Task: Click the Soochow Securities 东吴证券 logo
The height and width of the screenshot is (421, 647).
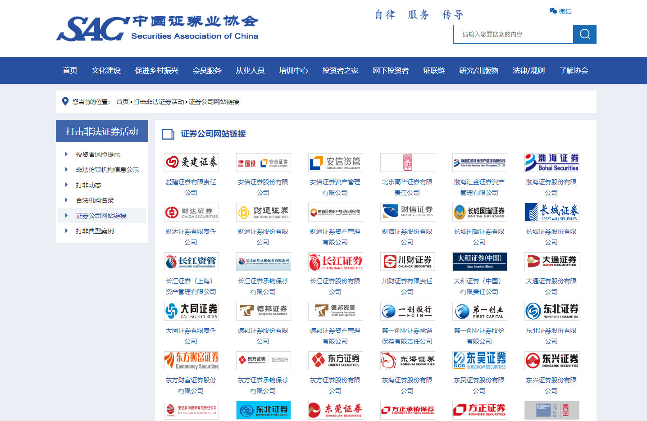Action: (x=479, y=361)
